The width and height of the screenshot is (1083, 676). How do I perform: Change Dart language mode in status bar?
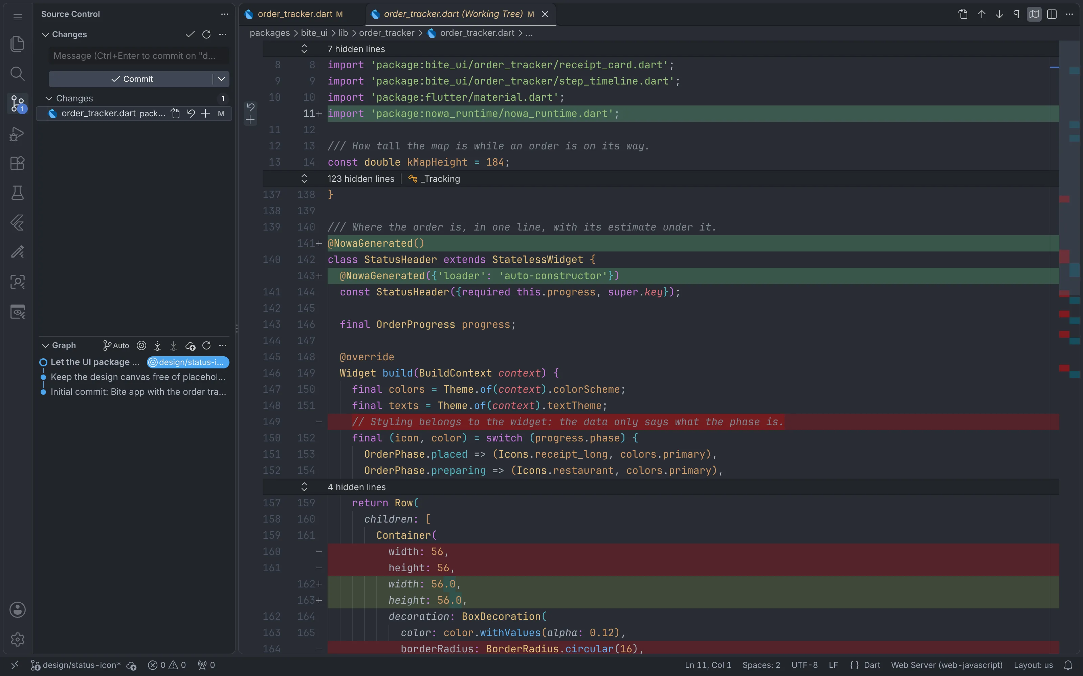[x=872, y=665]
